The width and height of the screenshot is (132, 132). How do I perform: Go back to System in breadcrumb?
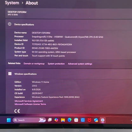click(x=12, y=3)
